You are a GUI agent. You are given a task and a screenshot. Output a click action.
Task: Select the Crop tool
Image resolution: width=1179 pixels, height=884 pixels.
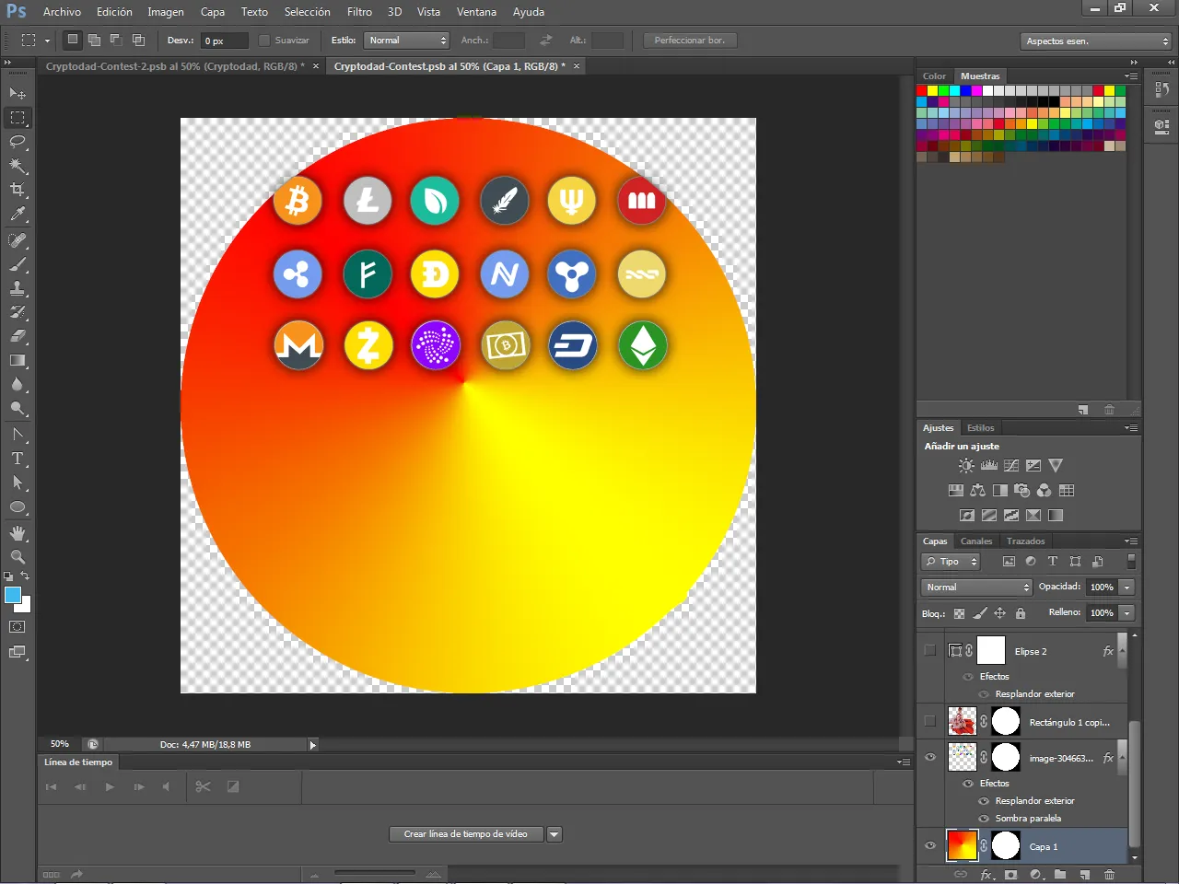(18, 190)
